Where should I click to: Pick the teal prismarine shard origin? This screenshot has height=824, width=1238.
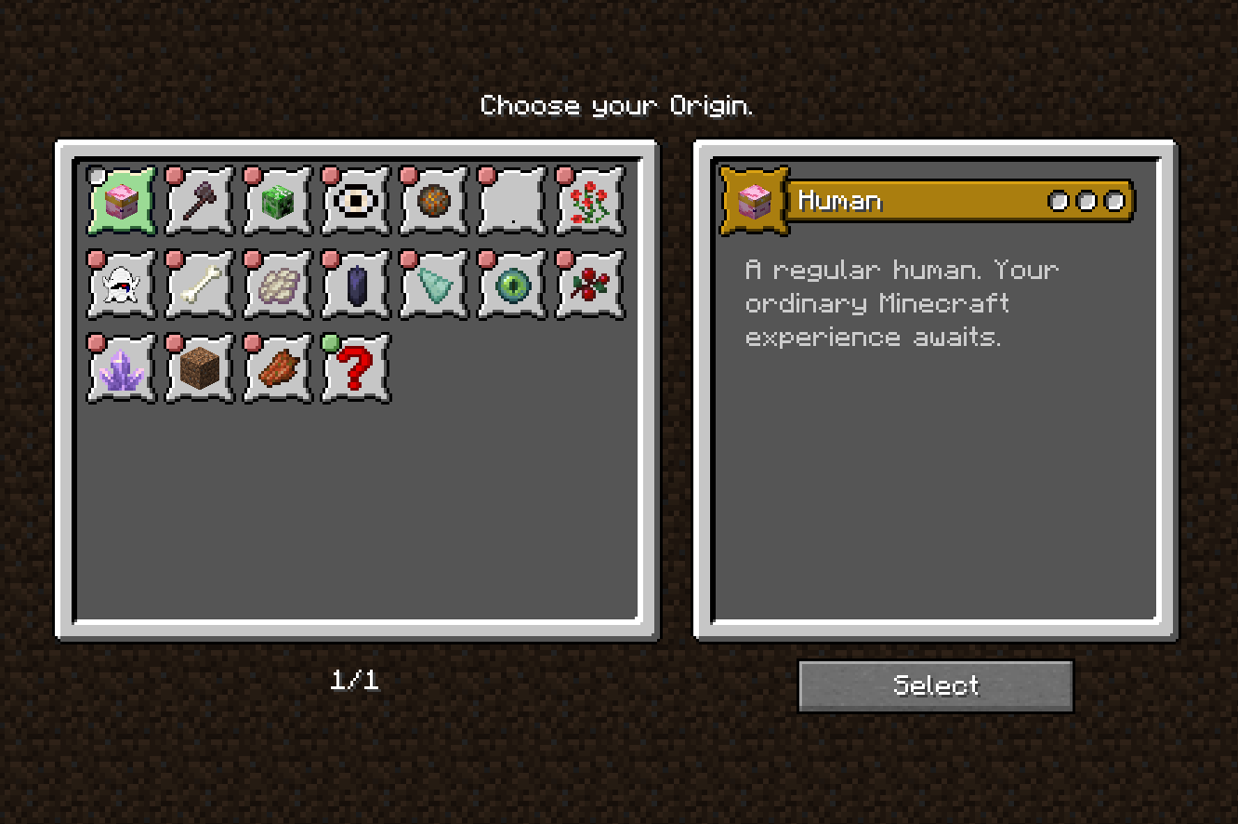click(x=434, y=285)
